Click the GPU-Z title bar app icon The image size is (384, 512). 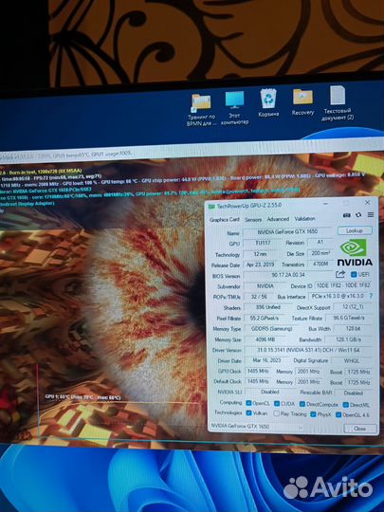tap(211, 207)
